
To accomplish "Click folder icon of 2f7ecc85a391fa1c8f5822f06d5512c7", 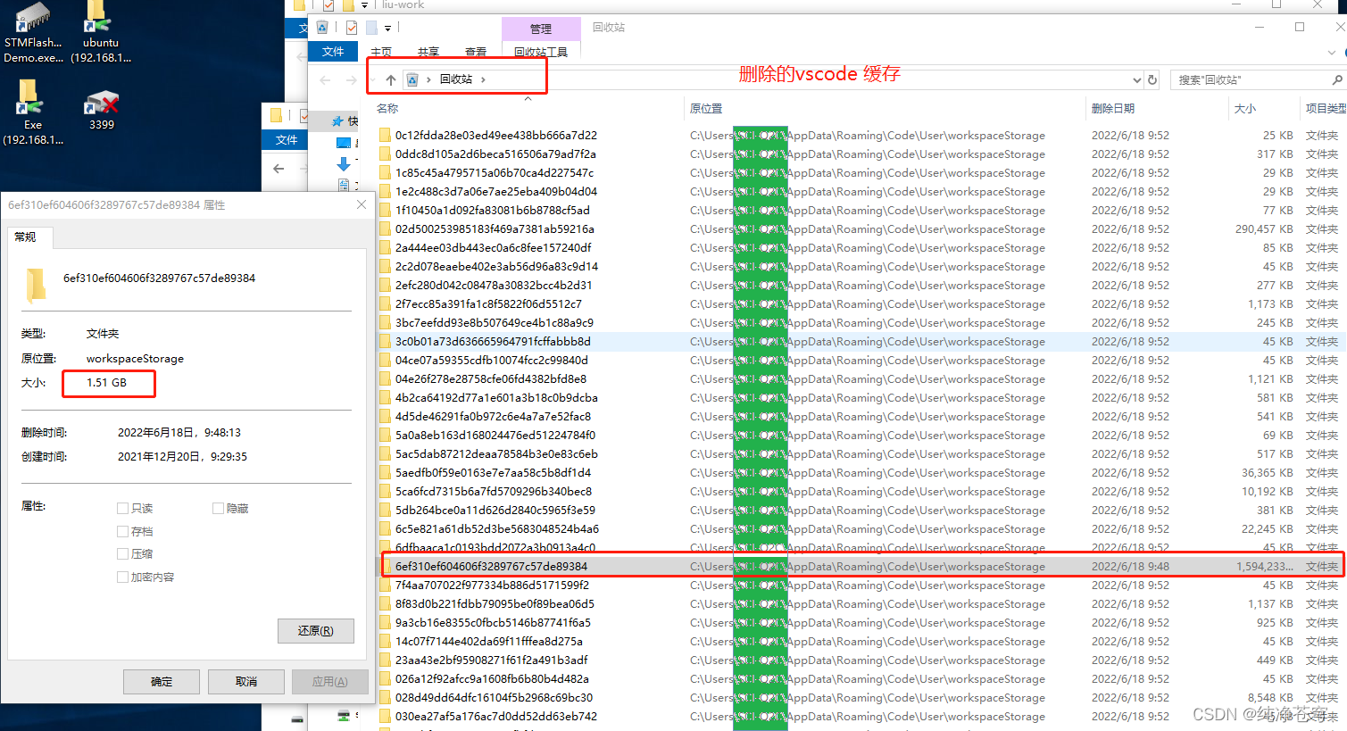I will pyautogui.click(x=385, y=303).
